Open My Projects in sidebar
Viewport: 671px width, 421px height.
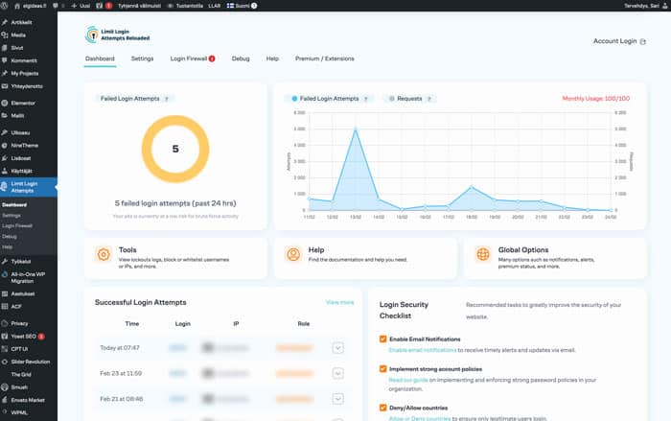24,74
